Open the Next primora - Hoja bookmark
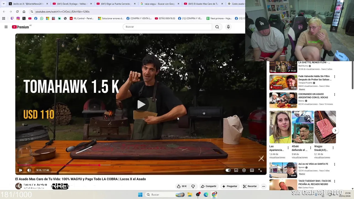354x199 pixels. [219, 19]
